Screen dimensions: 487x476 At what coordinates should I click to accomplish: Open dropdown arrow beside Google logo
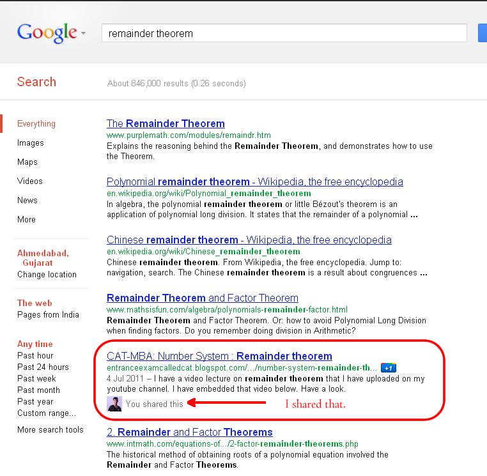coord(83,33)
